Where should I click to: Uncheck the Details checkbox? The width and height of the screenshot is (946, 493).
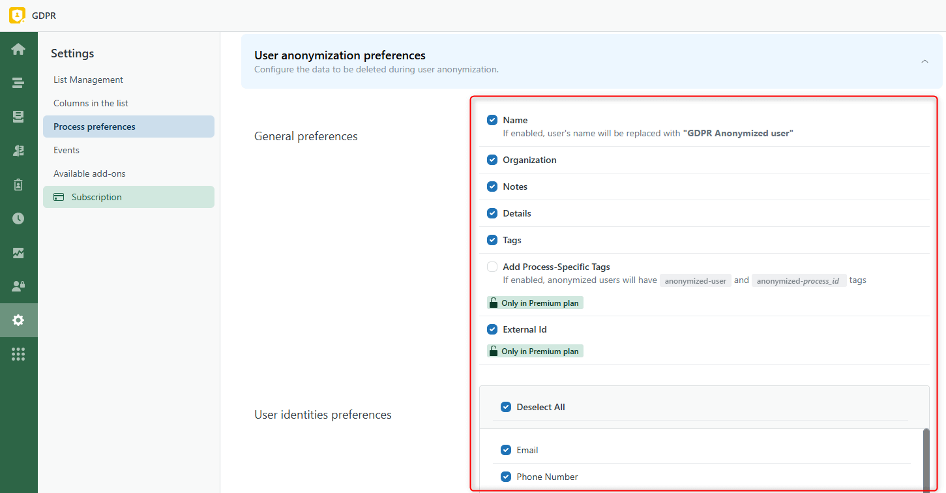click(x=492, y=213)
